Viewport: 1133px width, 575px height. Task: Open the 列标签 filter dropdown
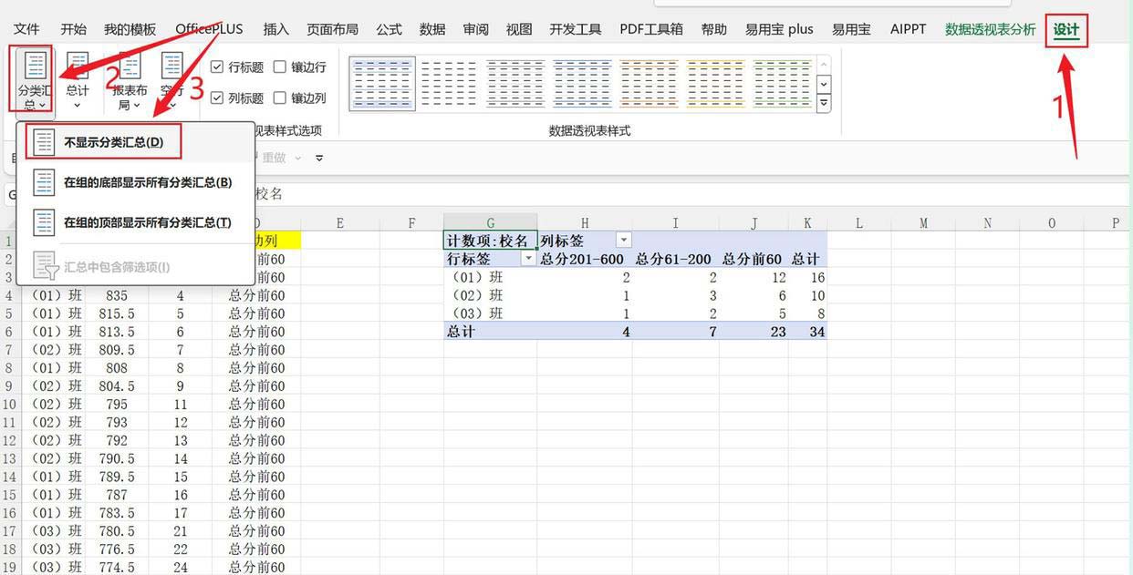click(x=624, y=241)
